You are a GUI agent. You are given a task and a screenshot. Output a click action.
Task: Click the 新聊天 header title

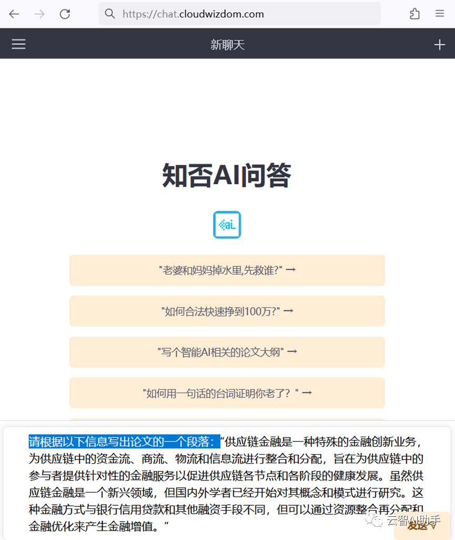(227, 45)
